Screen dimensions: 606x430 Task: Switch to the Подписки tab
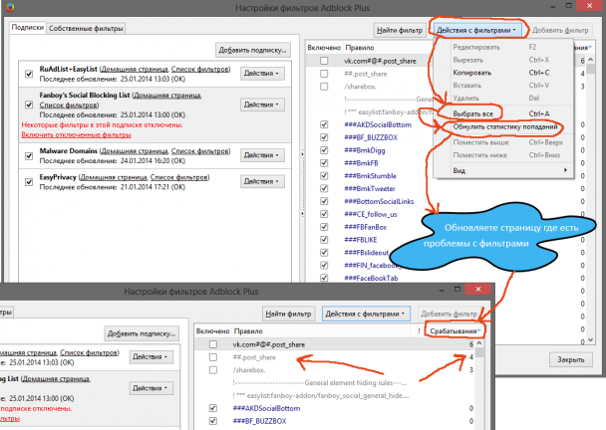tap(28, 28)
